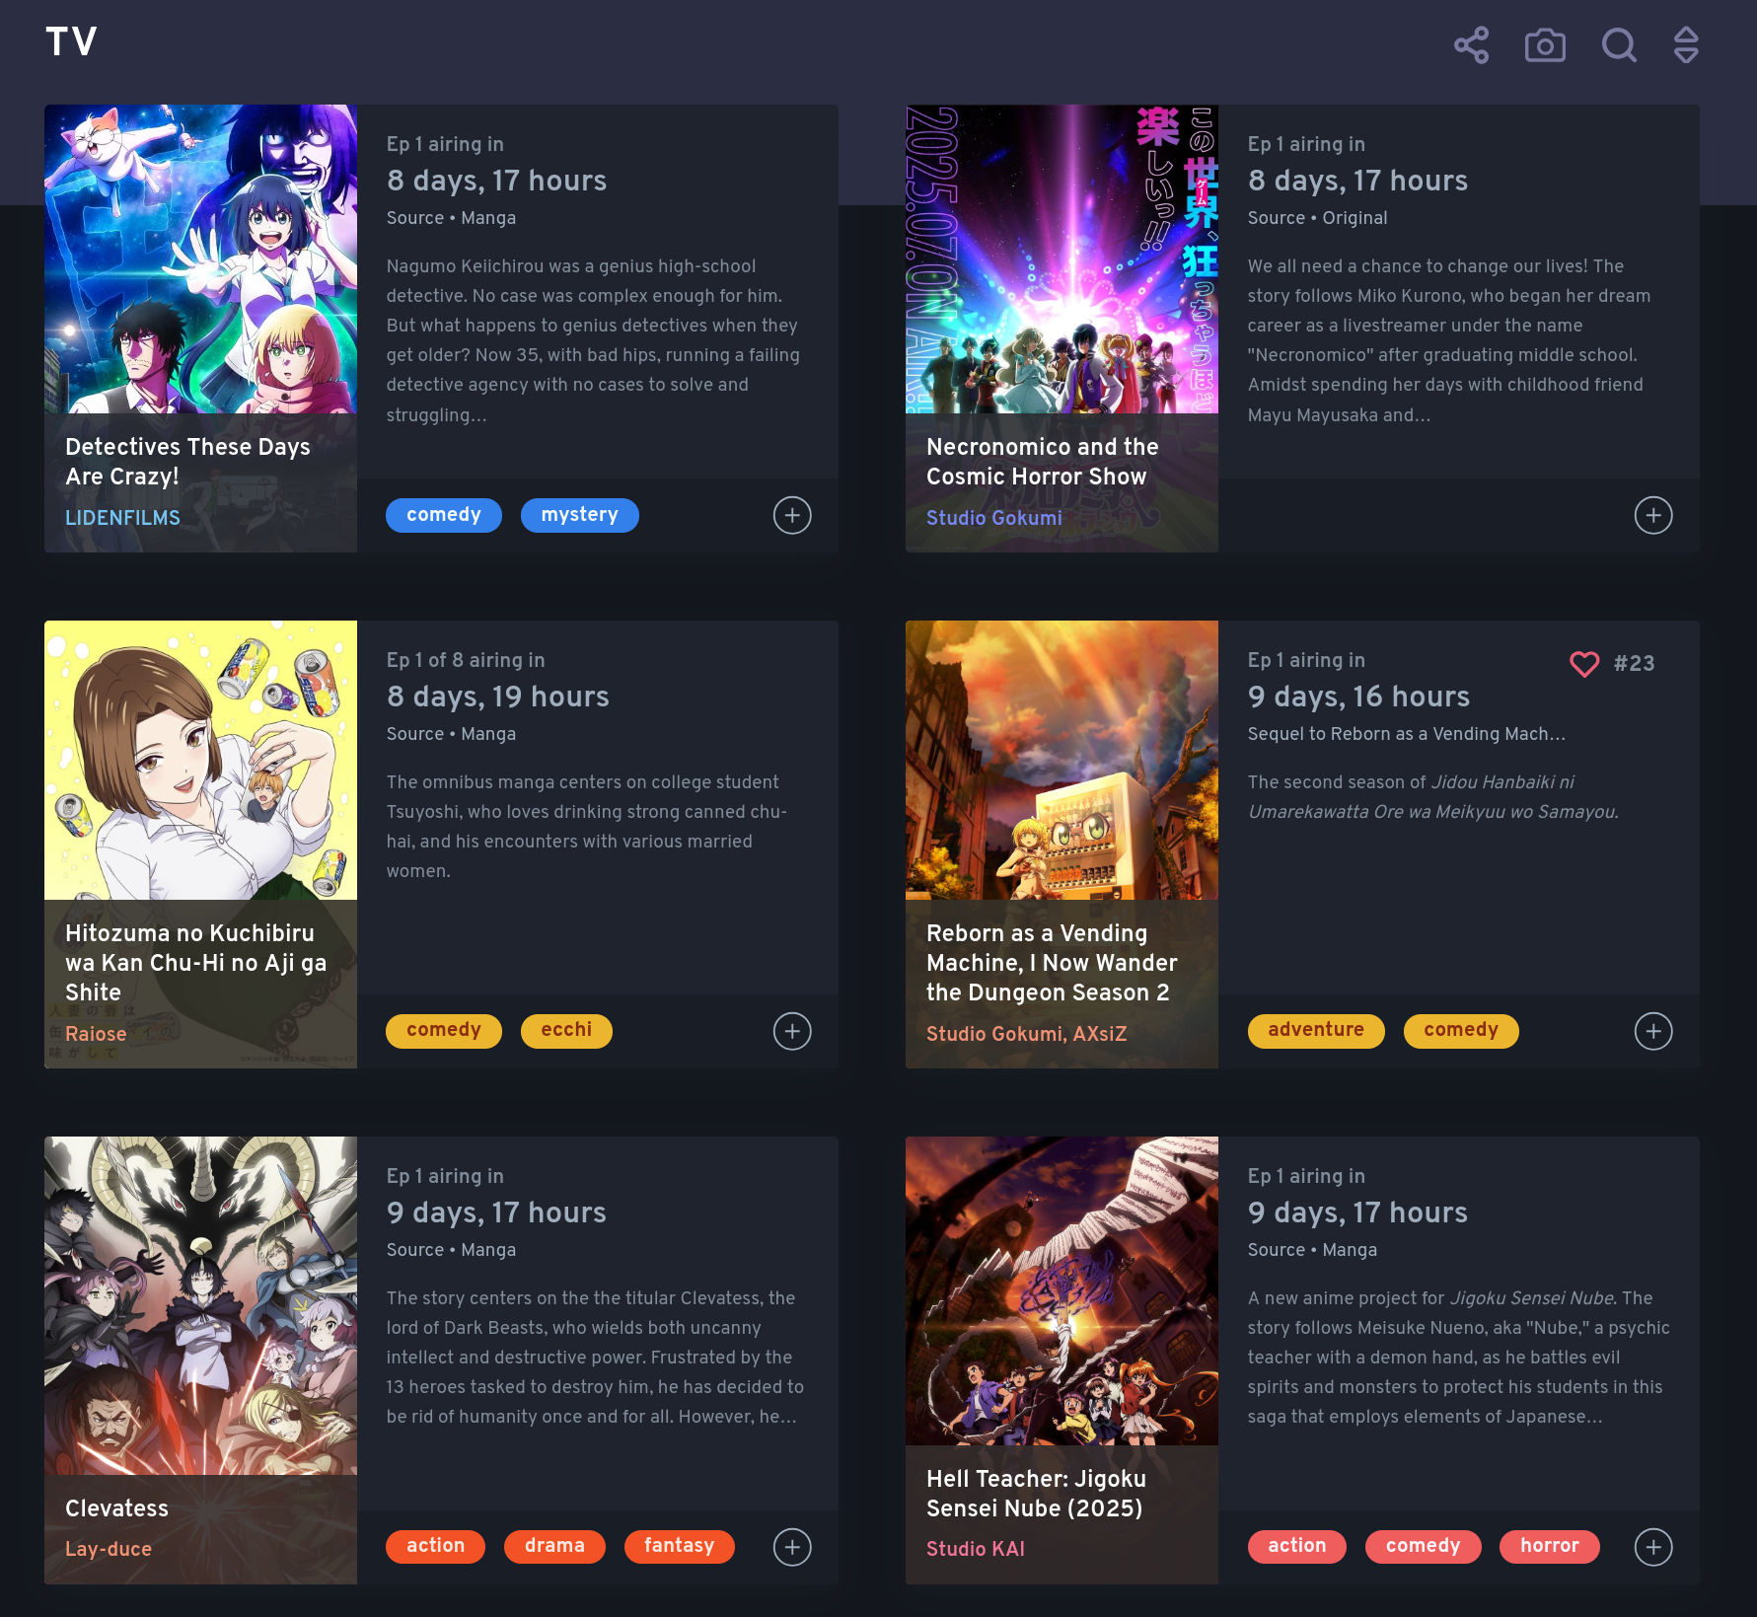Select the drama genre tag
Viewport: 1757px width, 1617px height.
tap(554, 1547)
